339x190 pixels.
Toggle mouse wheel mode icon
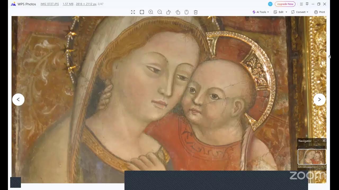tap(186, 12)
